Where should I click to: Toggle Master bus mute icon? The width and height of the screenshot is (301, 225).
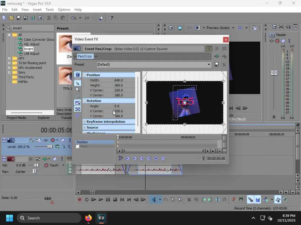tap(283, 41)
